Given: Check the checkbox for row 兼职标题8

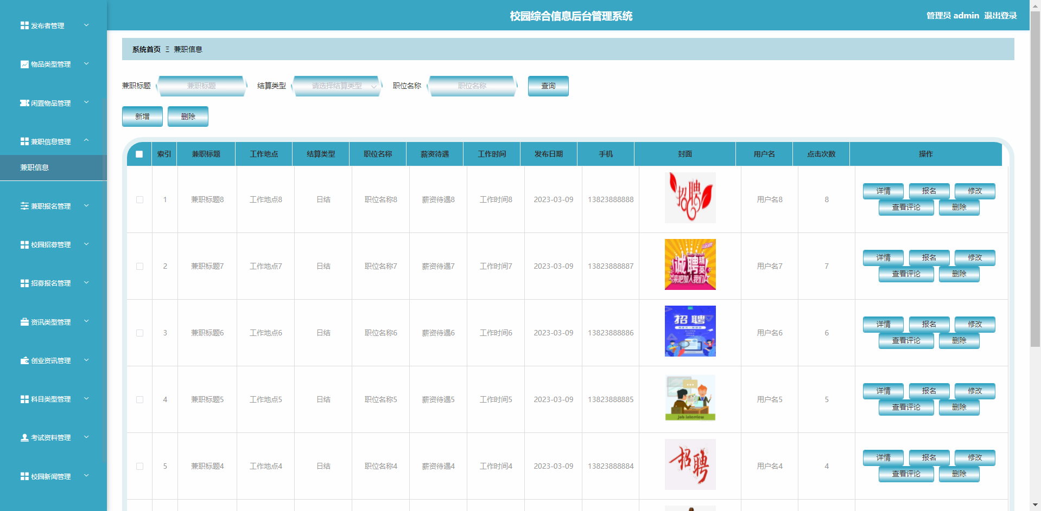Looking at the screenshot, I should tap(139, 199).
